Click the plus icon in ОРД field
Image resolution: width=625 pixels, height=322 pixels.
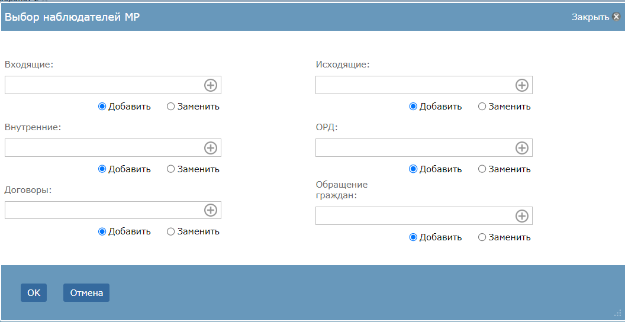(522, 148)
